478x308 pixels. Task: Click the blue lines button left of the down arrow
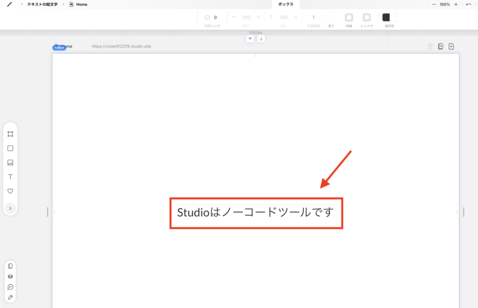[250, 39]
